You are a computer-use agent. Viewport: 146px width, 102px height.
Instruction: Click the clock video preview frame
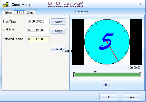coord(107,42)
